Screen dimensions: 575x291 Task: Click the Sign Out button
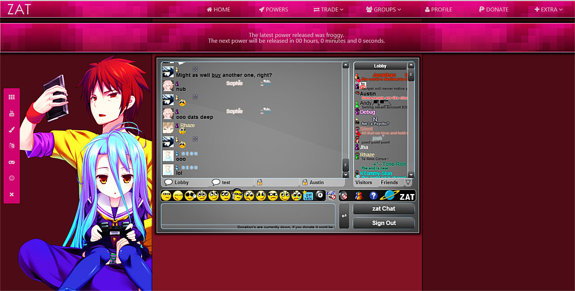tap(384, 223)
